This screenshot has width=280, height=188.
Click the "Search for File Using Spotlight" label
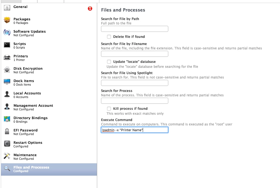pyautogui.click(x=127, y=73)
